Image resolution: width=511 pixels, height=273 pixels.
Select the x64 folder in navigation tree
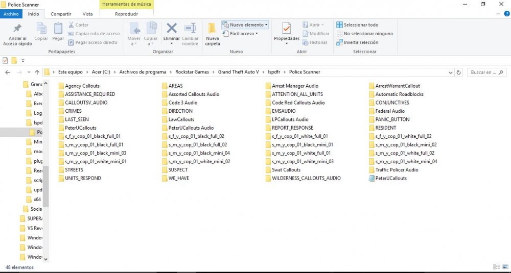(x=34, y=200)
